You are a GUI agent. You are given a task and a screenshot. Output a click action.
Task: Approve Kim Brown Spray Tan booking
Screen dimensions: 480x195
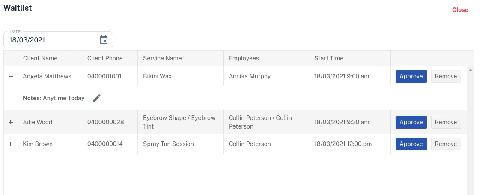[411, 144]
